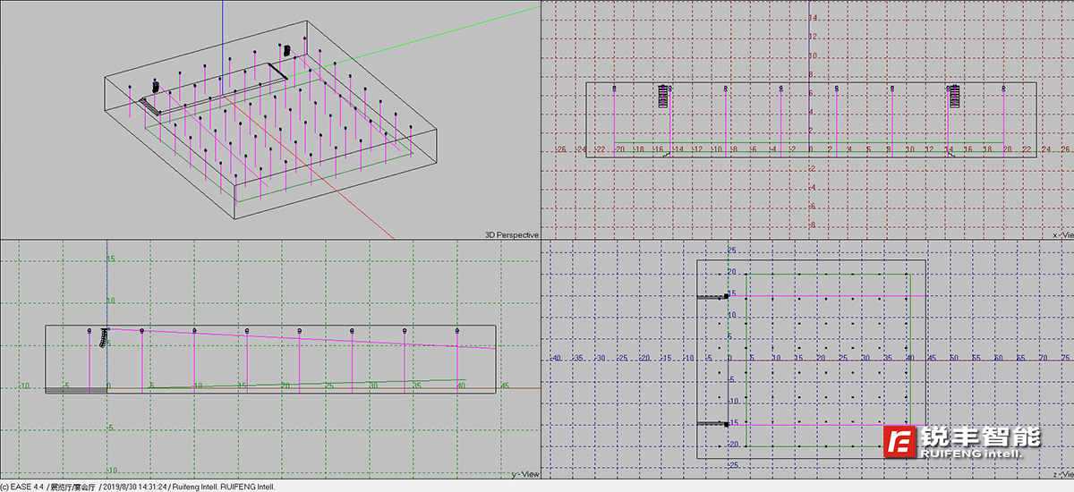This screenshot has height=492, width=1074.
Task: Select the lower speaker marker in z-View
Action: (x=727, y=424)
